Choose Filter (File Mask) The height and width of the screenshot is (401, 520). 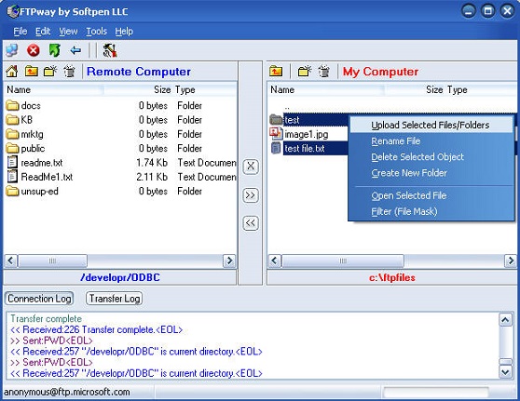click(x=431, y=211)
